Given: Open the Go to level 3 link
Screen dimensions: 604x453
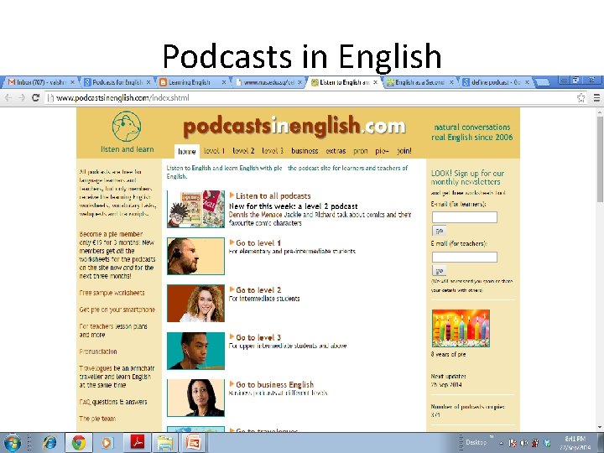Looking at the screenshot, I should pos(258,337).
